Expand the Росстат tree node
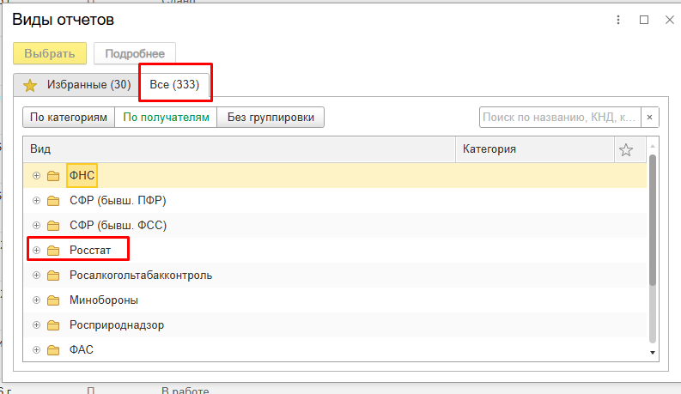681x394 pixels. pyautogui.click(x=36, y=251)
